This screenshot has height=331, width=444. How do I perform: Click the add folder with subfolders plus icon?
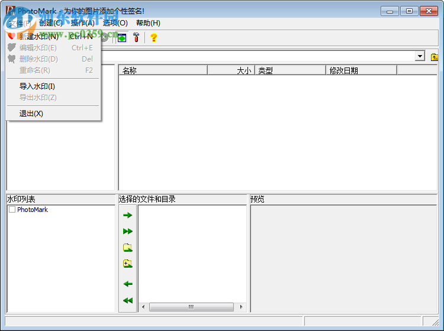(x=128, y=263)
